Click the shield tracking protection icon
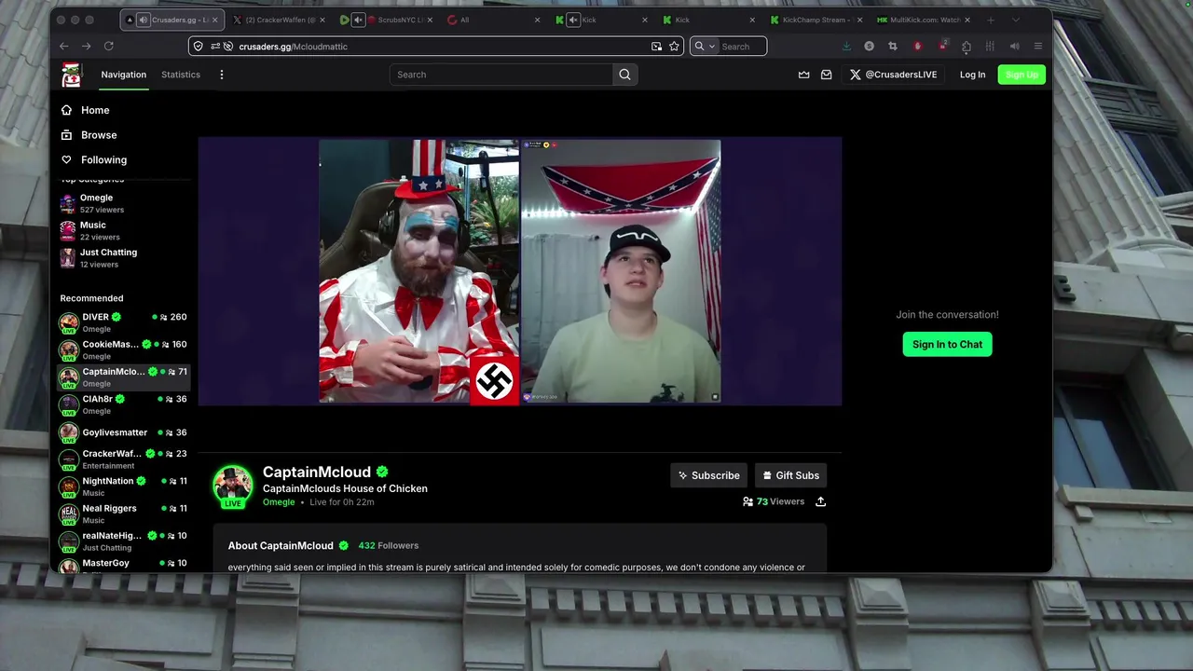The height and width of the screenshot is (671, 1193). tap(198, 46)
